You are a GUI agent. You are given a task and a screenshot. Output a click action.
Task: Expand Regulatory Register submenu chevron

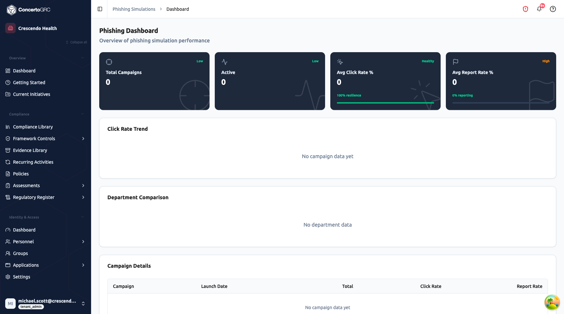click(x=83, y=197)
